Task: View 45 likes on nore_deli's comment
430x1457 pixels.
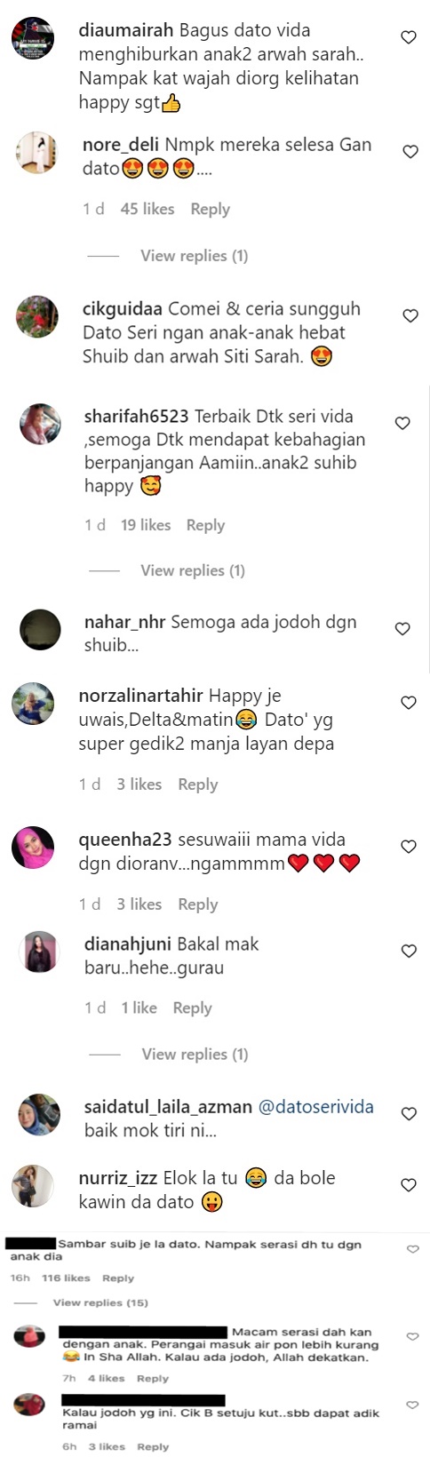Action: pos(147,209)
